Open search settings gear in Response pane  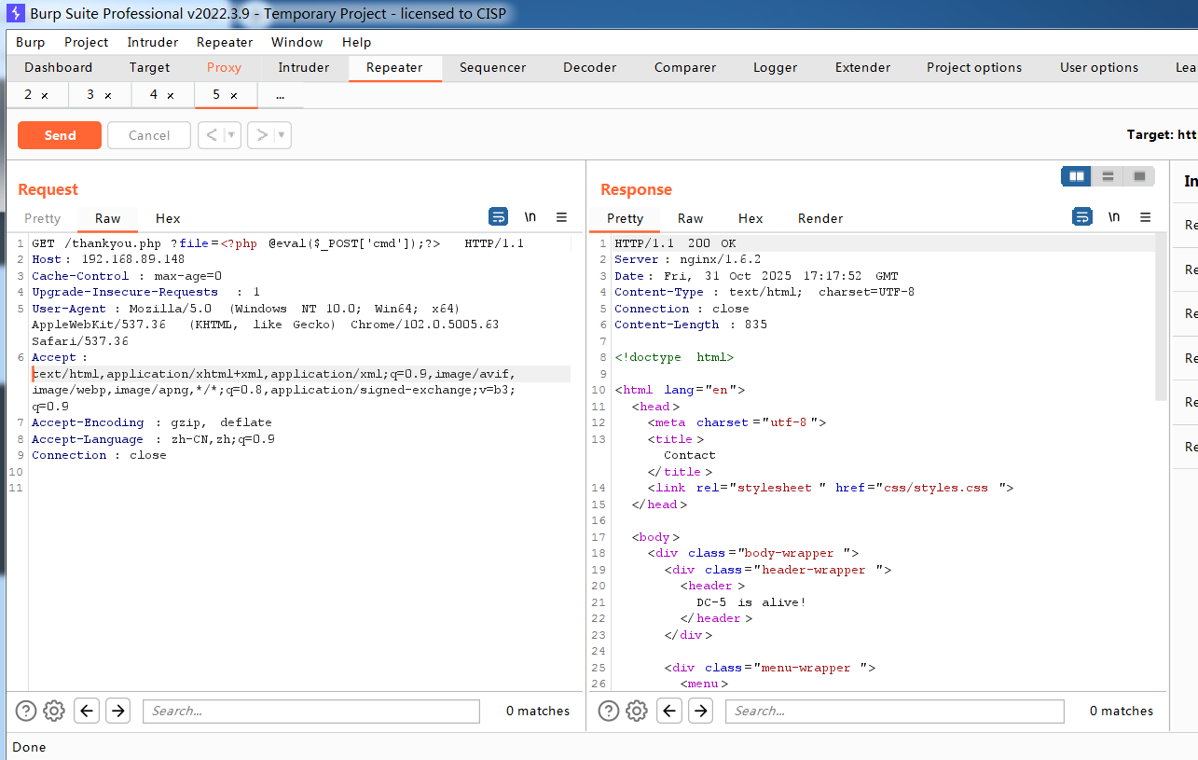tap(637, 711)
